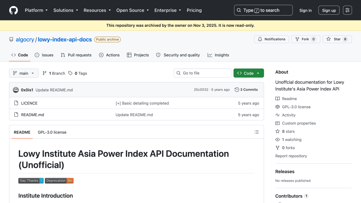Switch to the GPL-3.0 license tab
The width and height of the screenshot is (361, 203).
point(52,132)
